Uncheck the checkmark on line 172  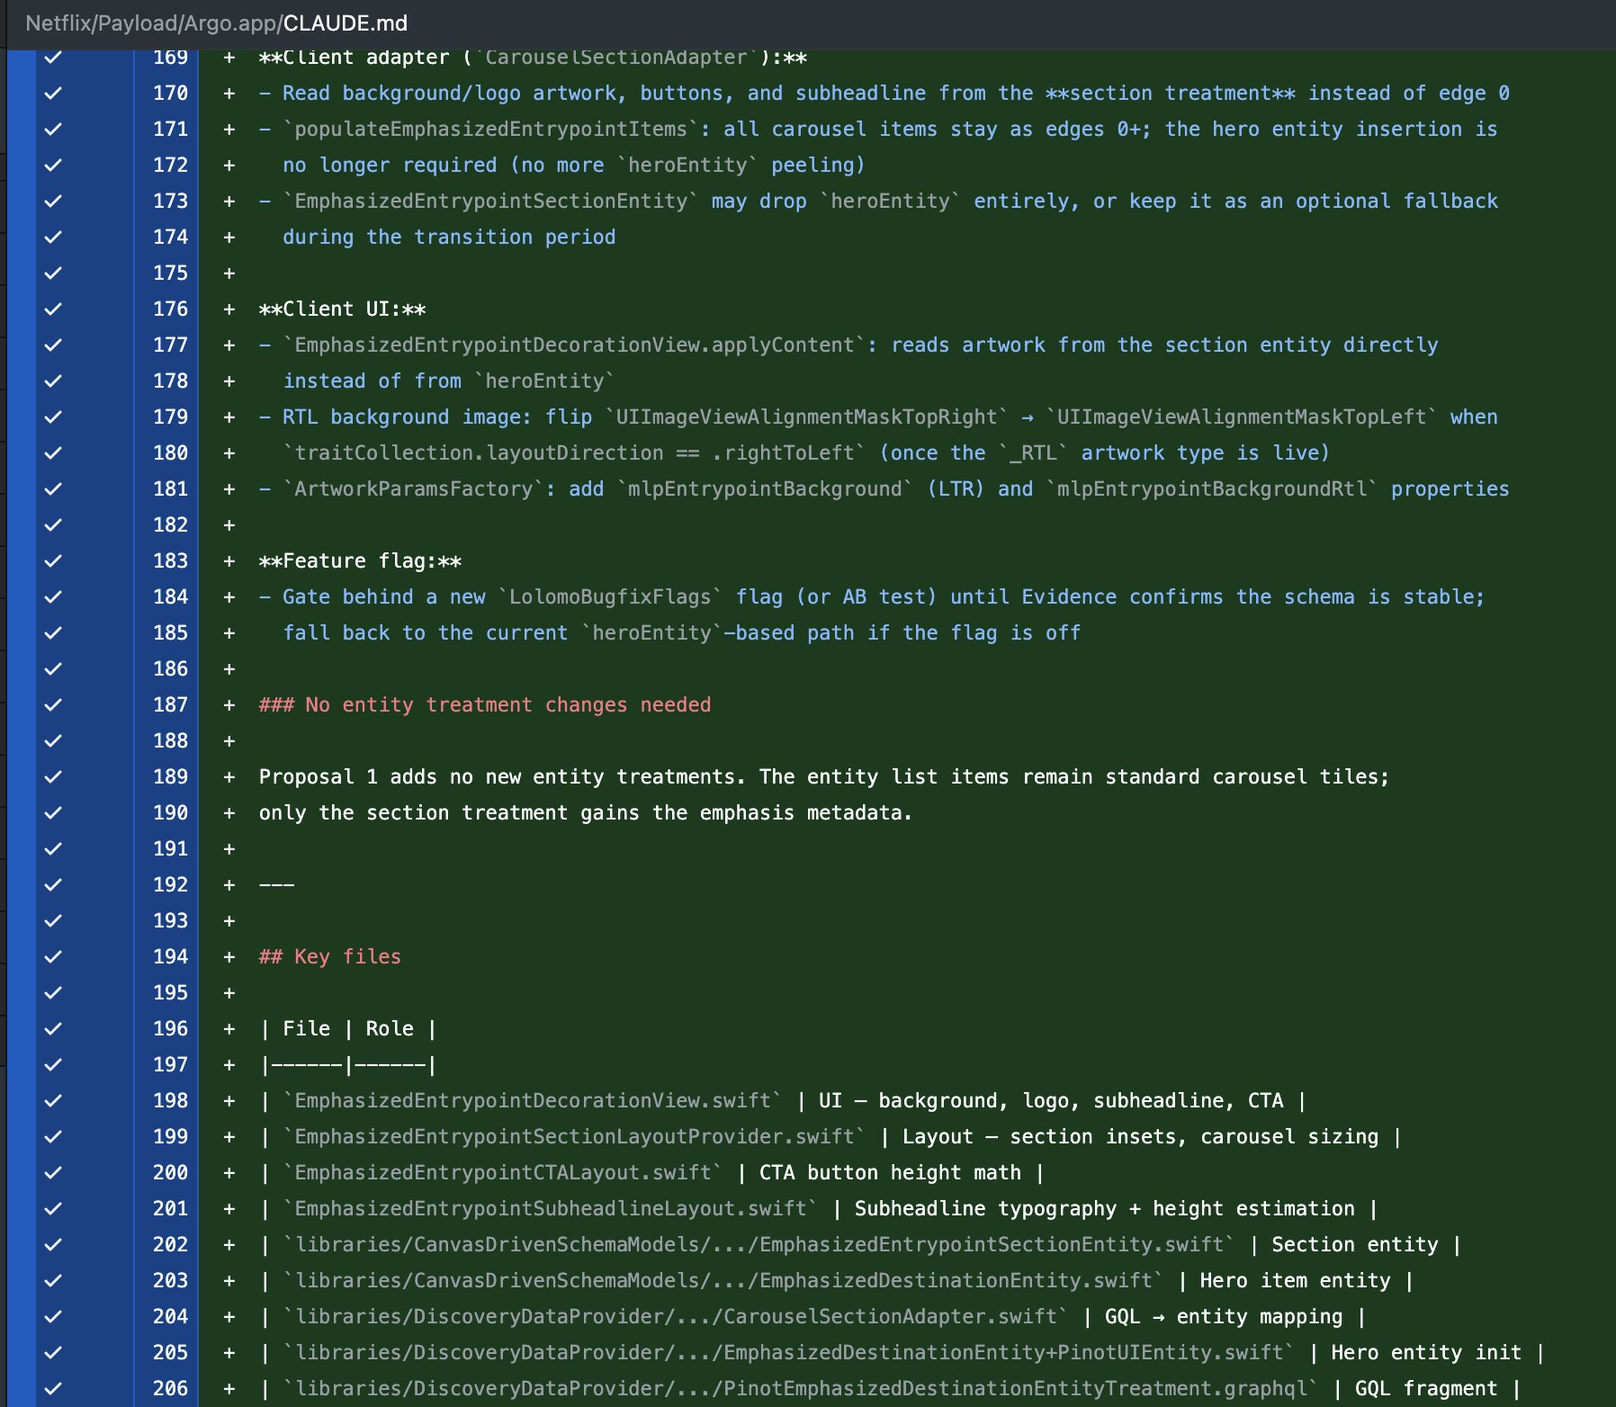pos(53,165)
